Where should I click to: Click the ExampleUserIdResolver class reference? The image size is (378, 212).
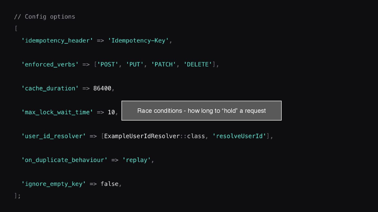coord(142,136)
